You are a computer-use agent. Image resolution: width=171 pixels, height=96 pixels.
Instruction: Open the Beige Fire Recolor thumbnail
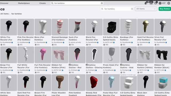[9, 55]
